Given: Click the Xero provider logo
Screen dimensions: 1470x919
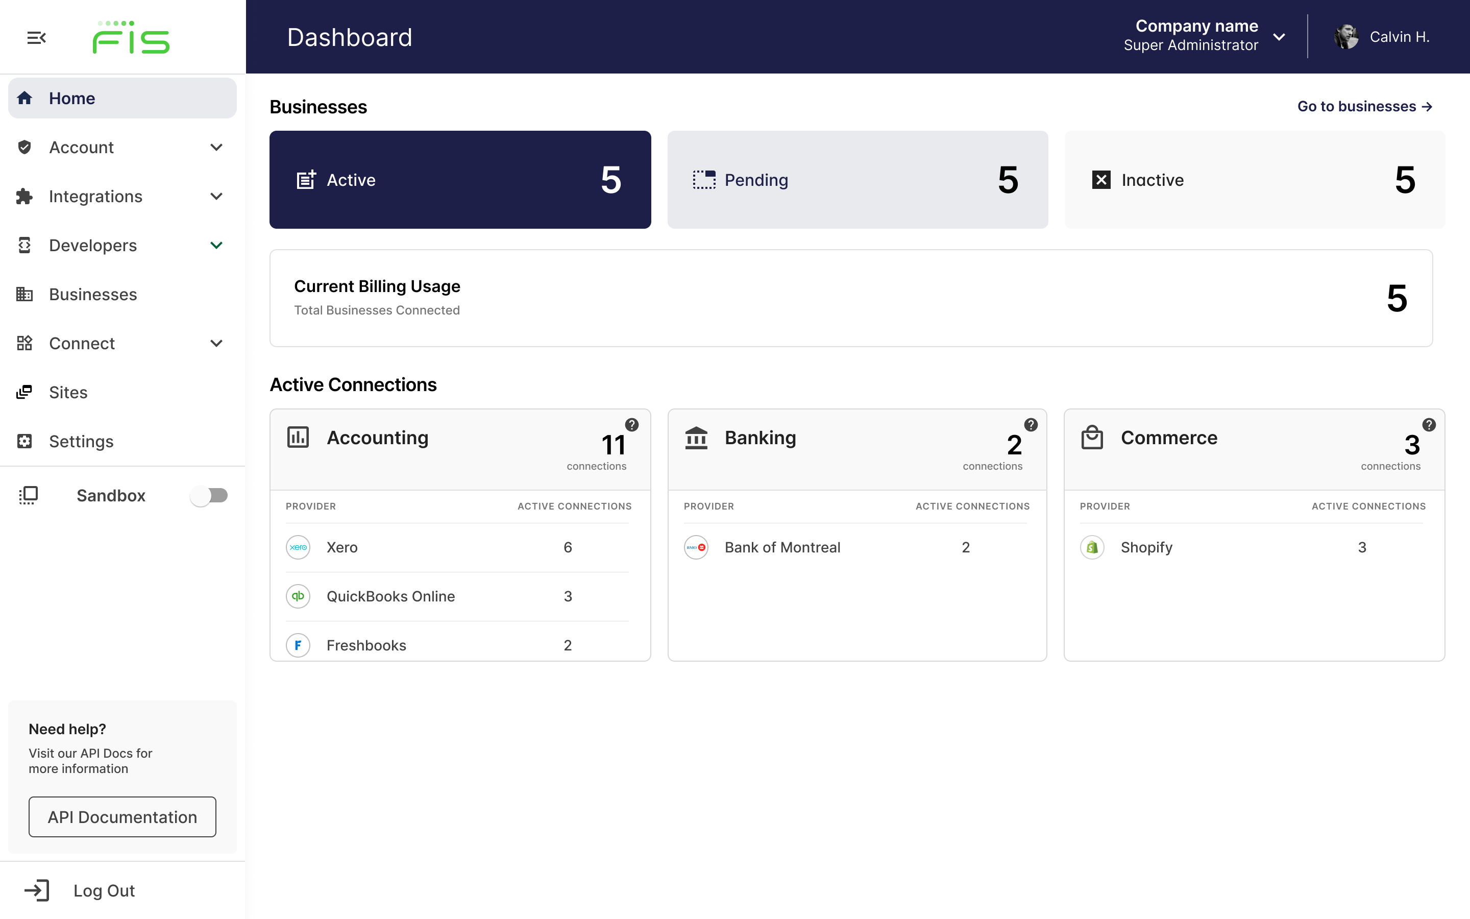Looking at the screenshot, I should (x=298, y=547).
